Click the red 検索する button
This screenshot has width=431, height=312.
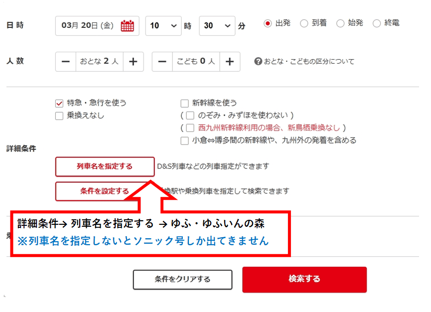(x=304, y=279)
